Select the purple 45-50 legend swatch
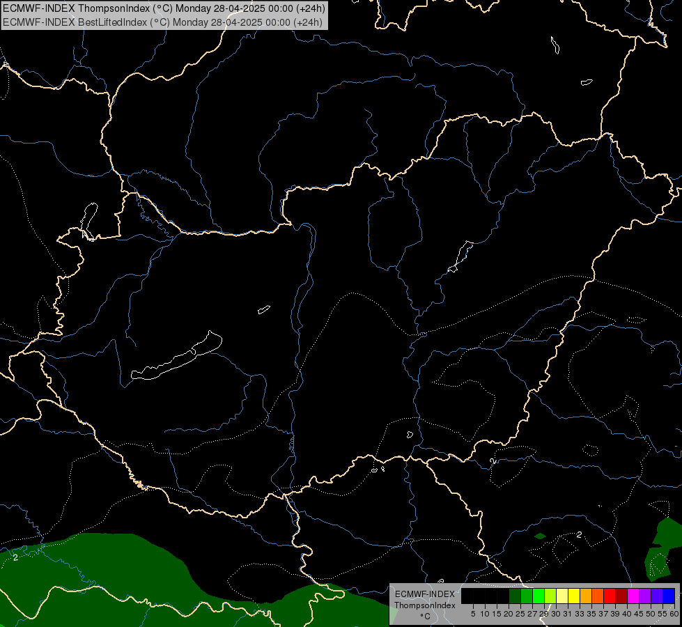Screen dimensions: 682x627 point(645,596)
